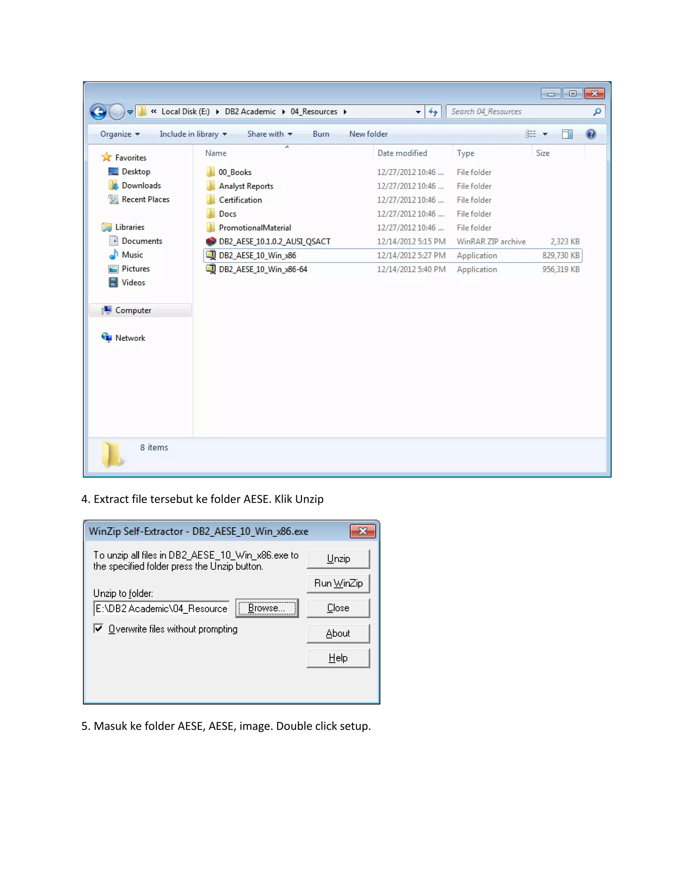Toggle the preview pane icon

[x=567, y=134]
